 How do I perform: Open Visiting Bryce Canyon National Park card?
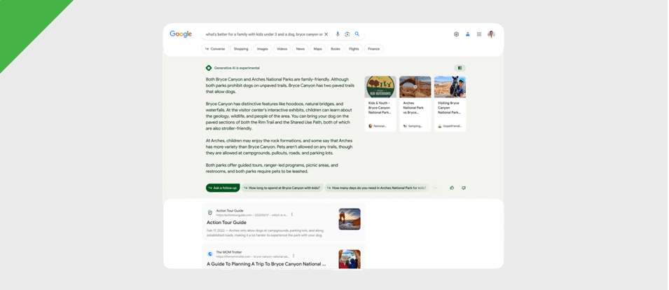(x=450, y=104)
